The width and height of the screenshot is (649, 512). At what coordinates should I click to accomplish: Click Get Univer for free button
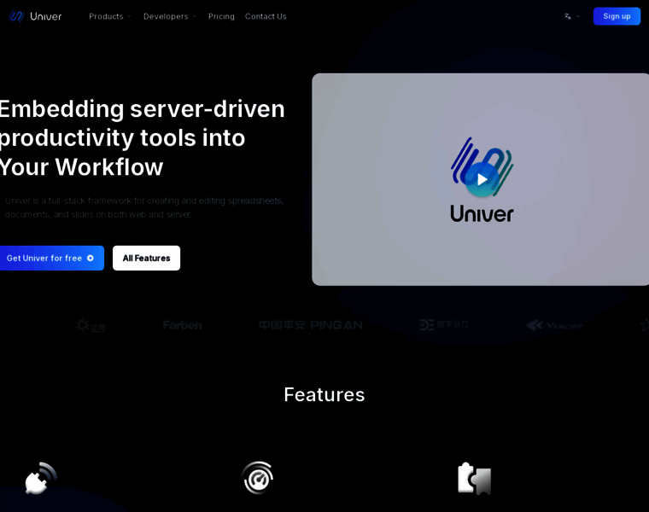(x=51, y=258)
